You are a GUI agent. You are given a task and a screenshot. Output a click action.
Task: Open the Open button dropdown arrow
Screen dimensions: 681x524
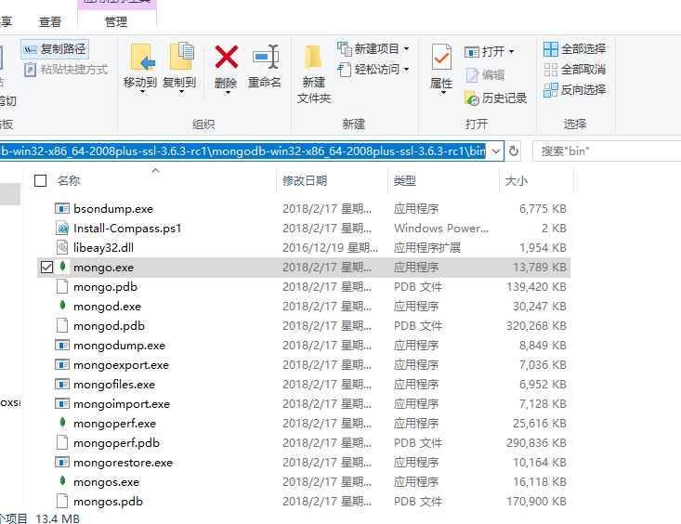coord(511,52)
